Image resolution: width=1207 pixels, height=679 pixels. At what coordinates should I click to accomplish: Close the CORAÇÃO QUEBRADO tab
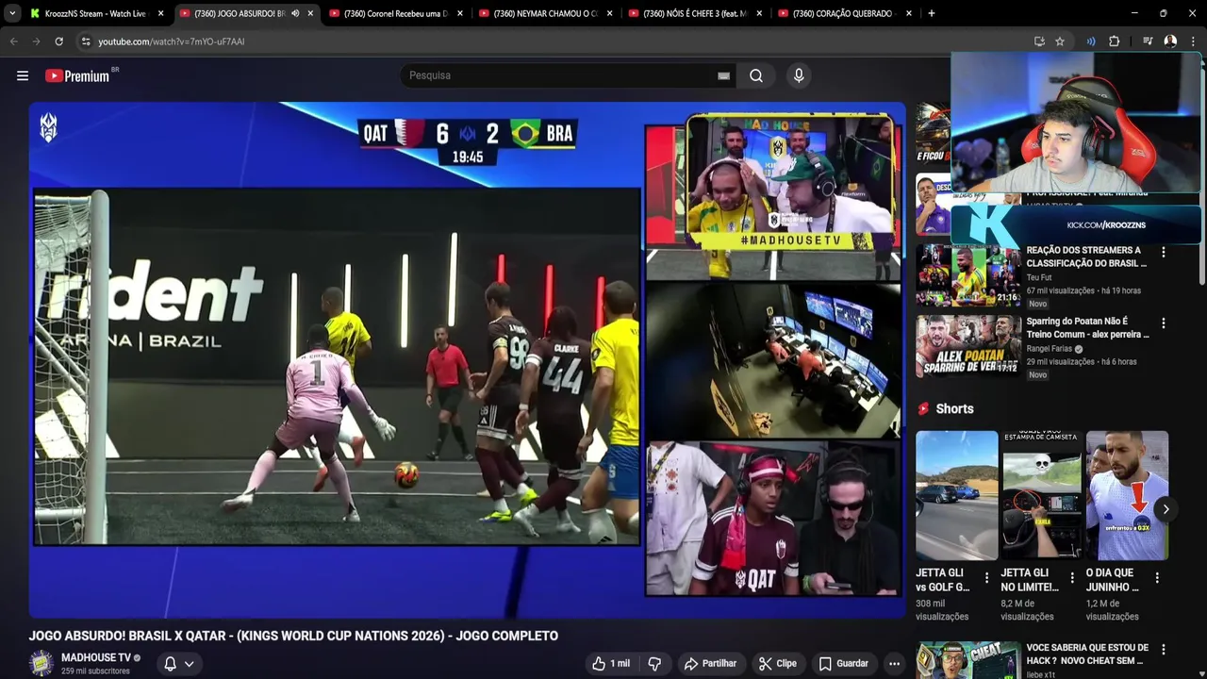point(910,13)
